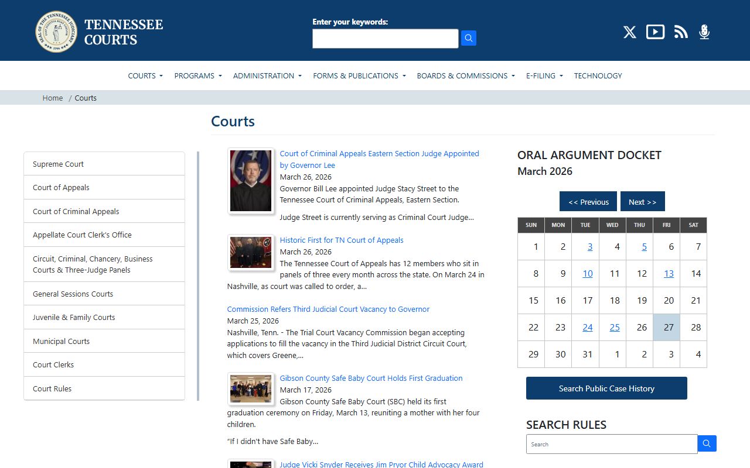Open the March 25 docket date
Viewport: 750px width, 468px height.
615,328
